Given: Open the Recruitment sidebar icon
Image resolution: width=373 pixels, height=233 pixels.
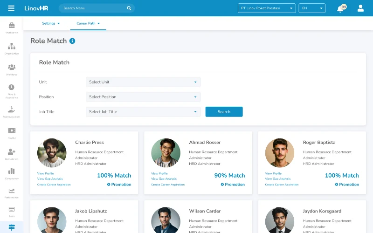Looking at the screenshot, I should [12, 153].
